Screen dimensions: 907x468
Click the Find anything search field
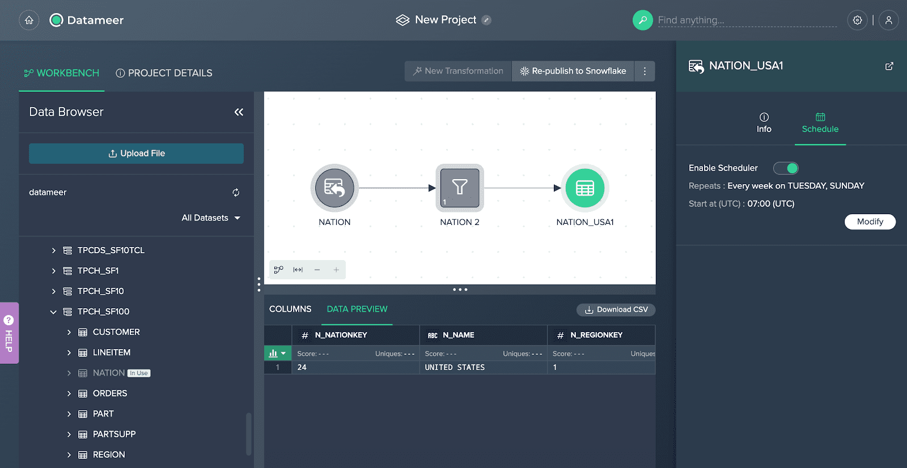tap(746, 20)
